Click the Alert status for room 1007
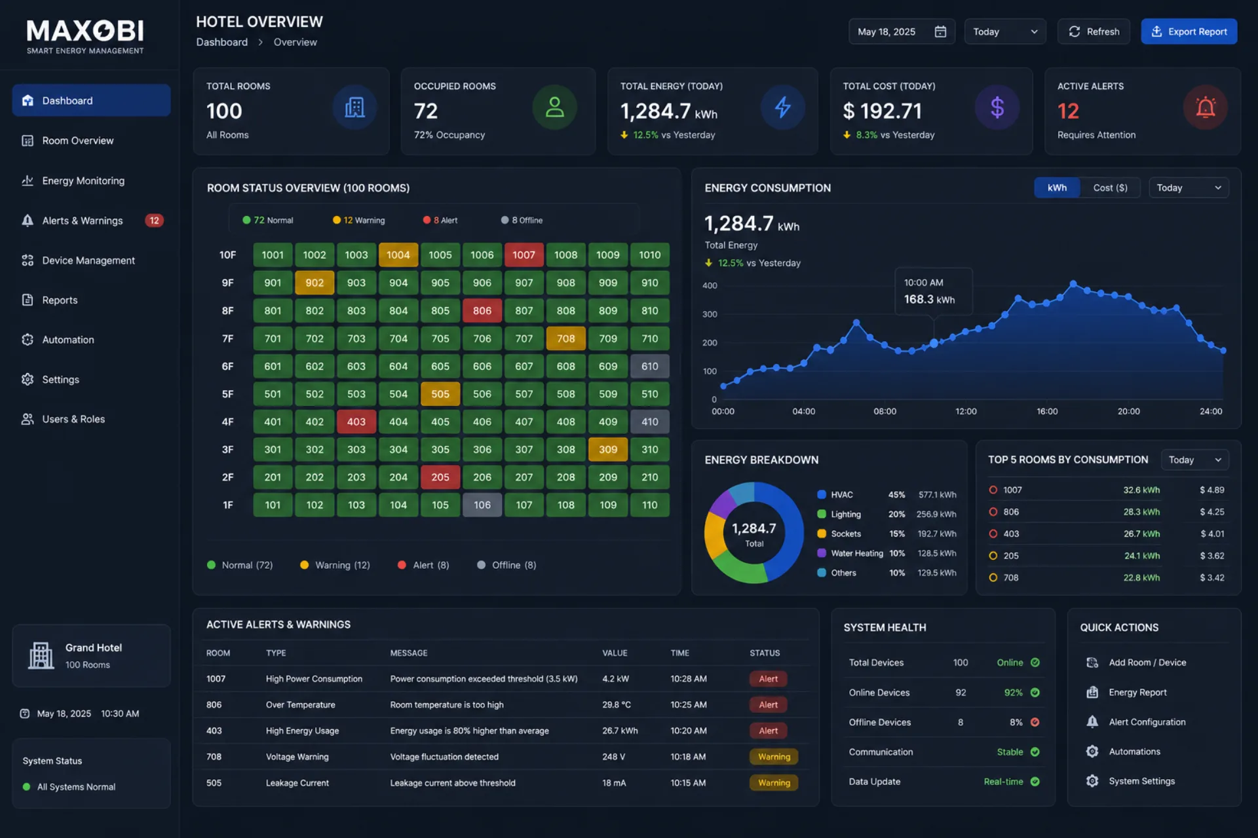 pyautogui.click(x=768, y=679)
